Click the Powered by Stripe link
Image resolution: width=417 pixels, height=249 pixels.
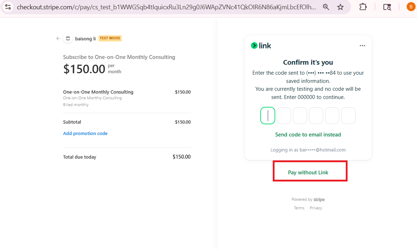(308, 199)
